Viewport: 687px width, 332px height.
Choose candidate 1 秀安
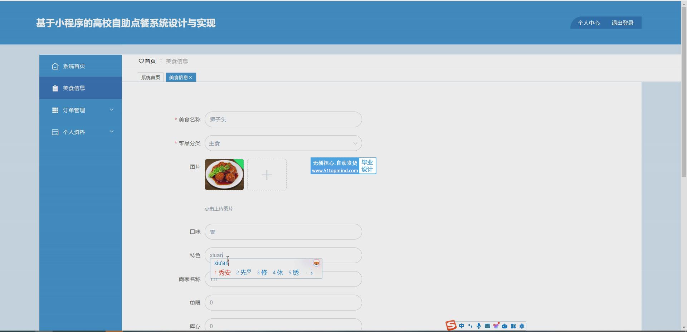coord(223,273)
